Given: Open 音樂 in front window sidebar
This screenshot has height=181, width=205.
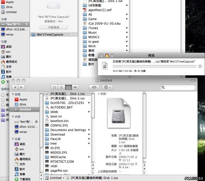Looking at the screenshot, I should click(x=20, y=174).
